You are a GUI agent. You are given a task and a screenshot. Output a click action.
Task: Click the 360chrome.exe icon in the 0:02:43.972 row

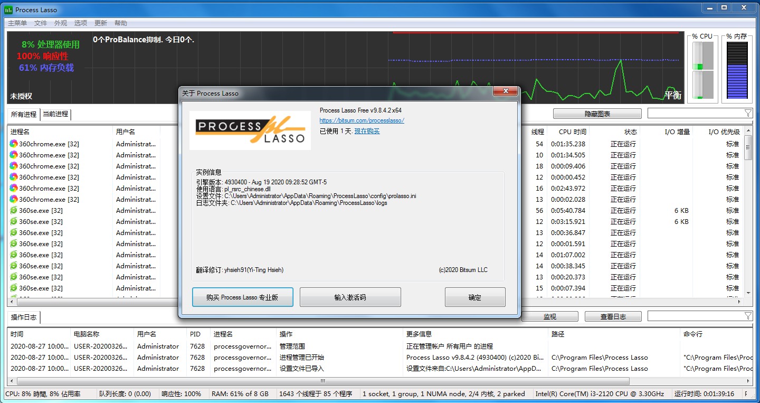(x=14, y=188)
